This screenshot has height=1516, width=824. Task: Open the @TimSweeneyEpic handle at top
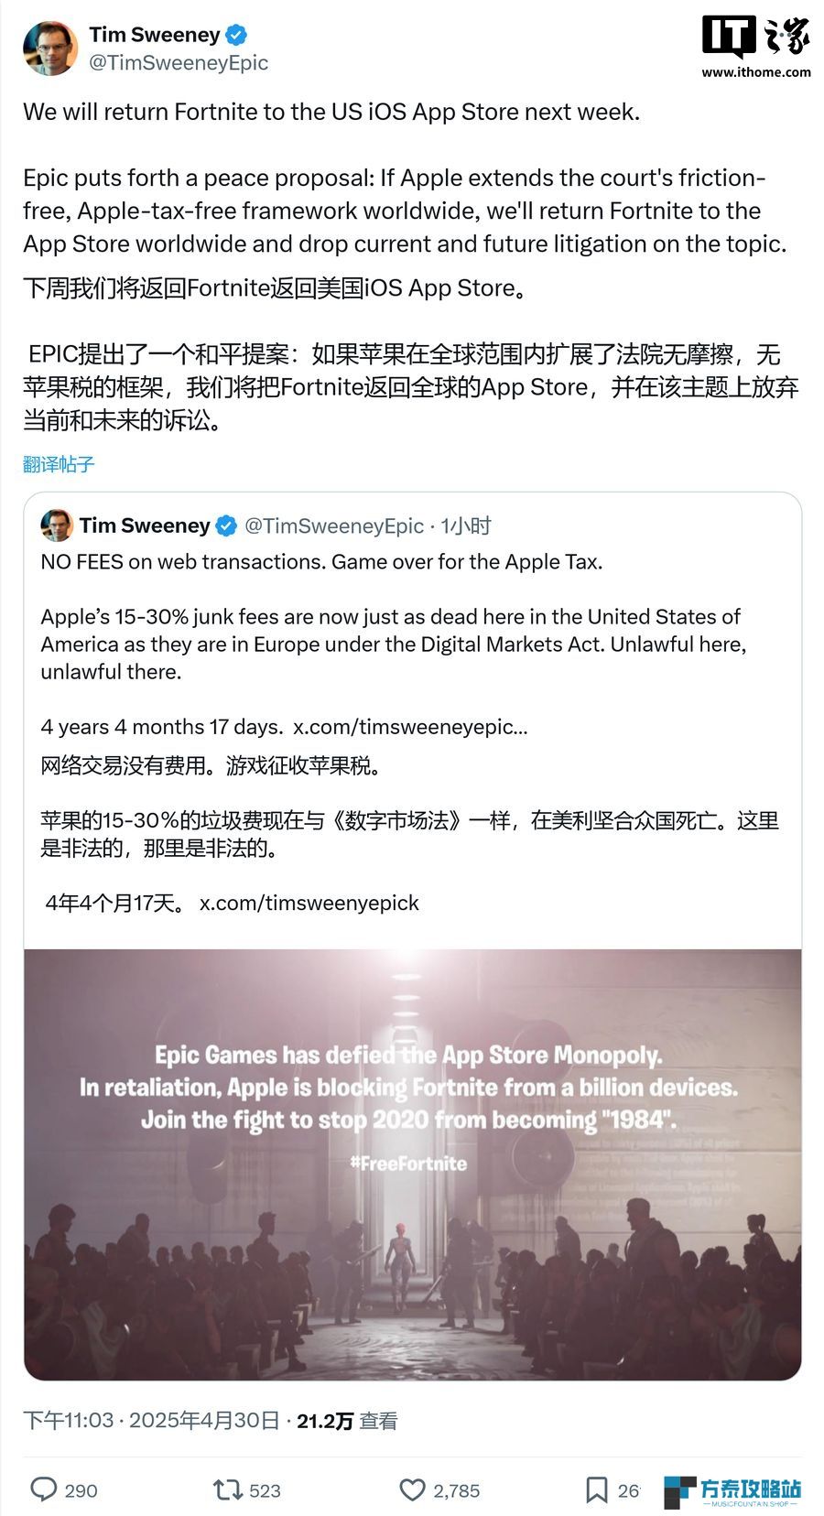[179, 62]
